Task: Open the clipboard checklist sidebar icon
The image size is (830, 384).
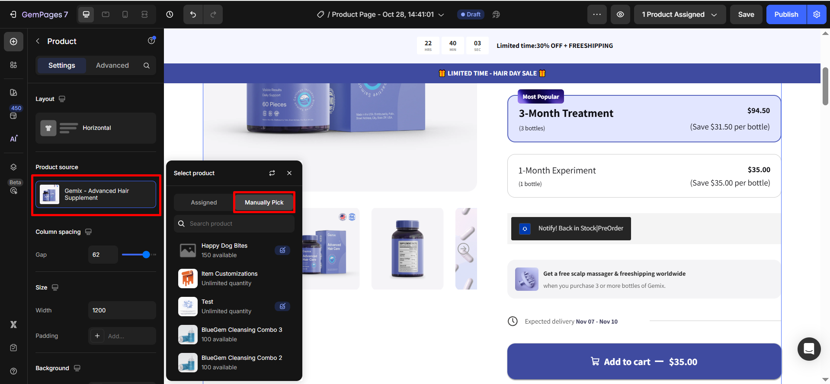Action: point(13,348)
